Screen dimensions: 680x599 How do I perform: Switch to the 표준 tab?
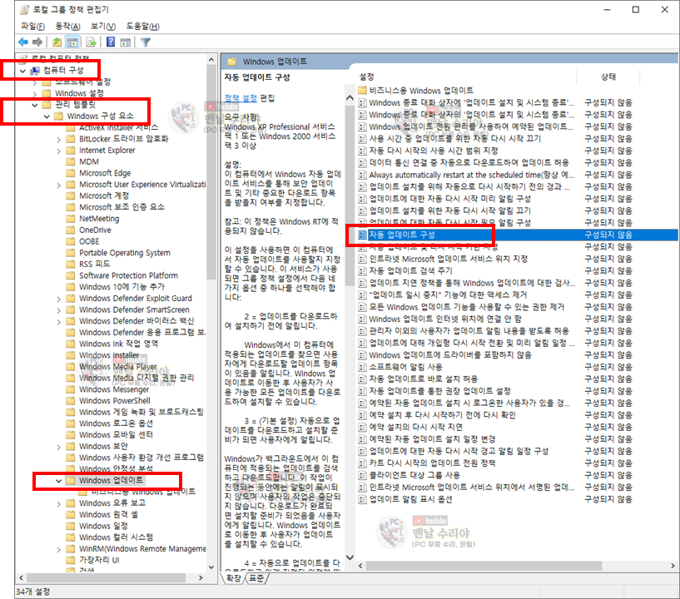point(256,578)
